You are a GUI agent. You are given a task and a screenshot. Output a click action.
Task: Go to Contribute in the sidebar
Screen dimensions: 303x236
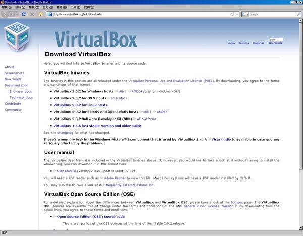pyautogui.click(x=13, y=103)
